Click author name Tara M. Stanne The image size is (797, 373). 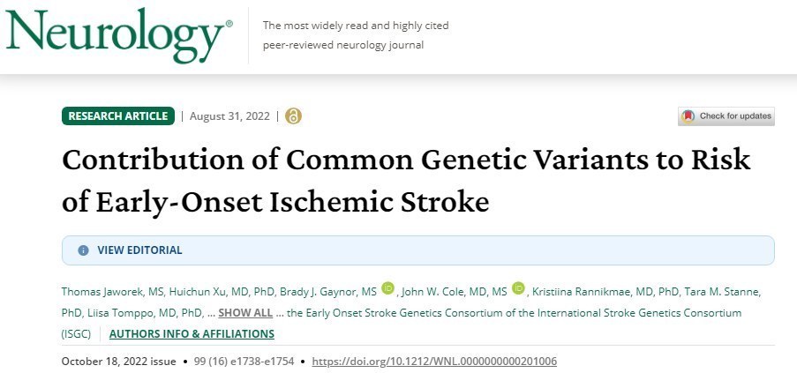coord(711,290)
